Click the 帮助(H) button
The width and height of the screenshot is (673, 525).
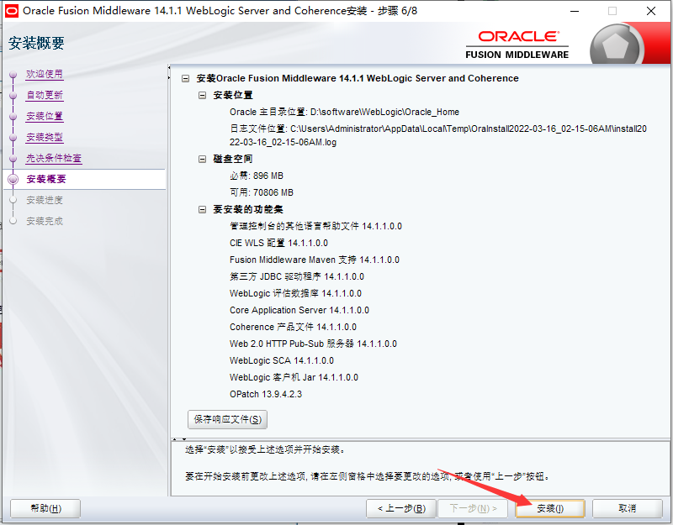point(45,509)
